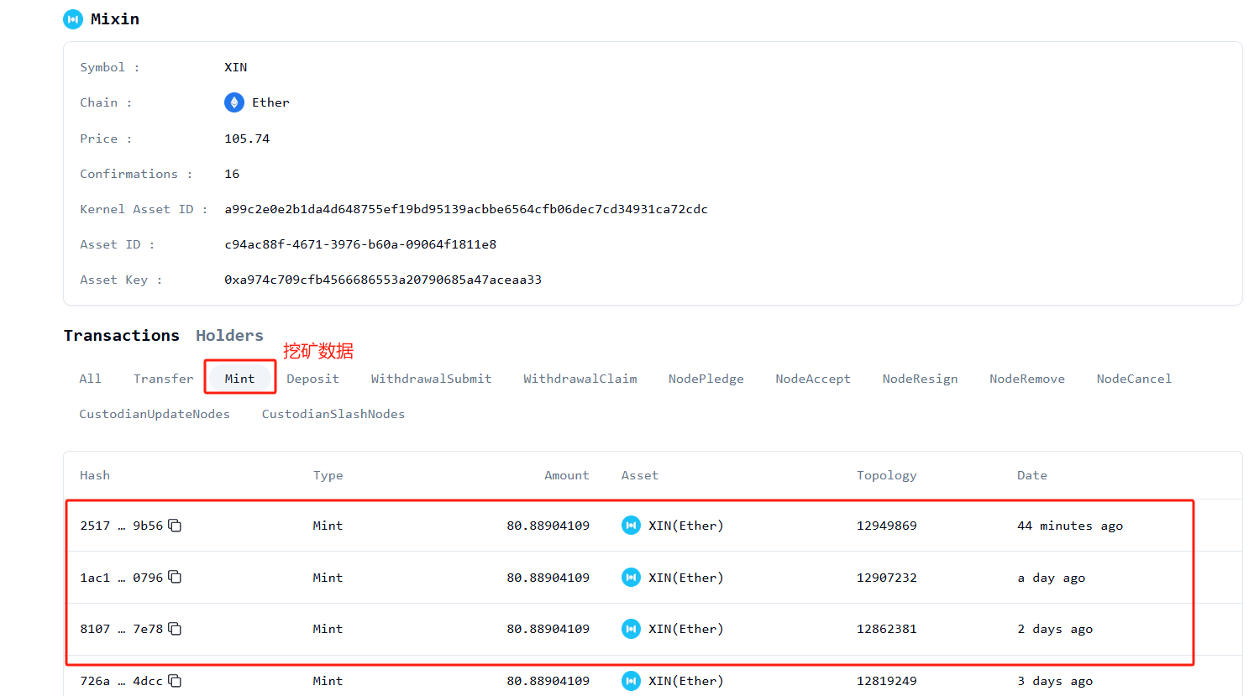This screenshot has width=1254, height=696.
Task: Click topology number 12949869
Action: point(887,526)
